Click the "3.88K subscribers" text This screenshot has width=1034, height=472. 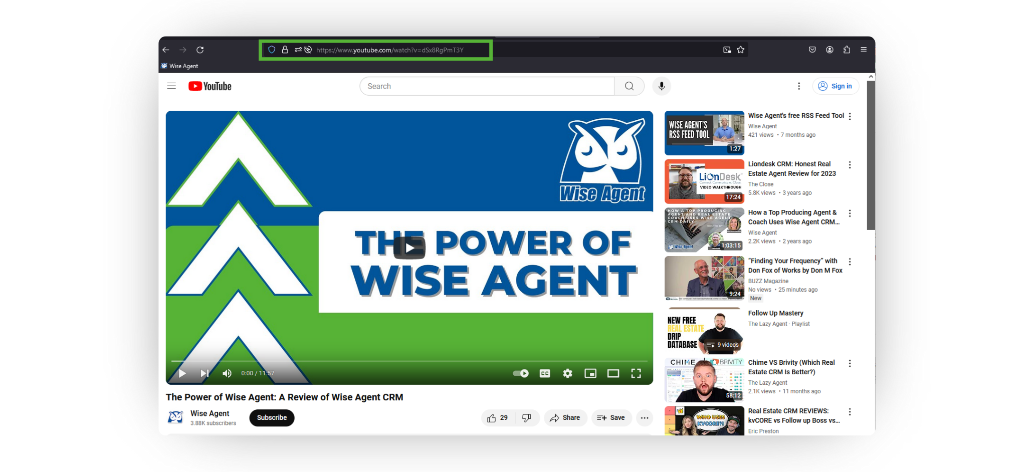pyautogui.click(x=213, y=423)
